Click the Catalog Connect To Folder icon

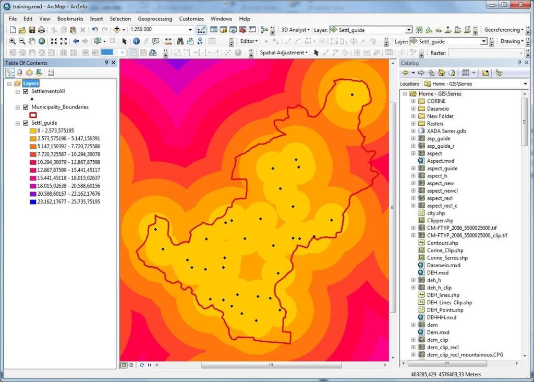[486, 73]
